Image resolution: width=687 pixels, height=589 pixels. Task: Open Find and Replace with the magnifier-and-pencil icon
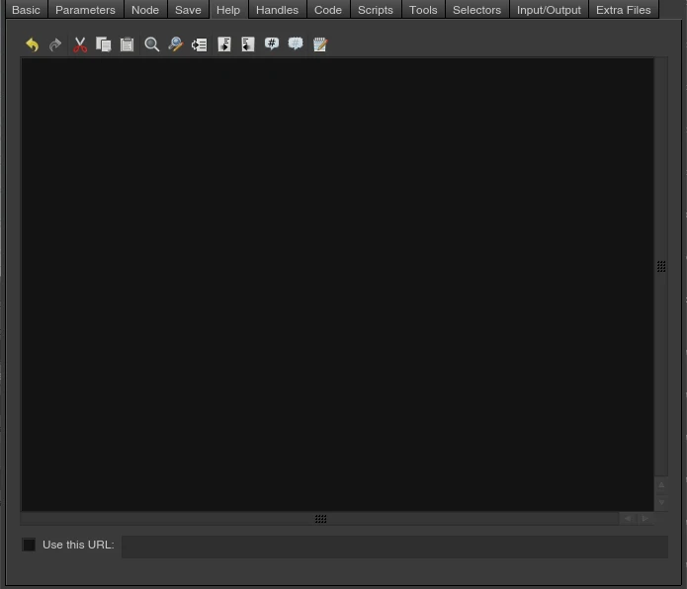coord(176,44)
